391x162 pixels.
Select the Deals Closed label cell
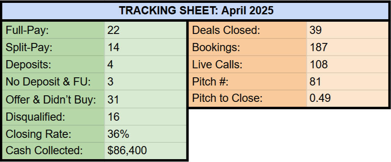click(x=248, y=30)
